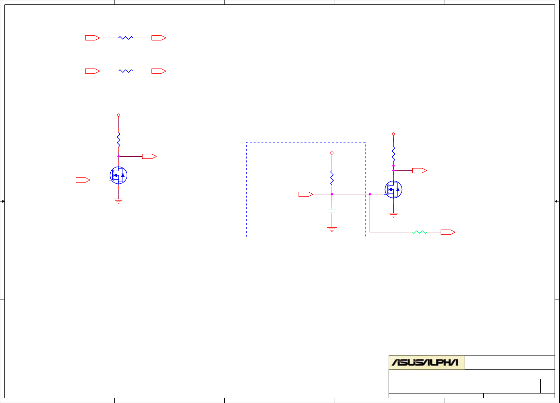Click the magenta junction at the directly-driven MOSFET's drain
This screenshot has height=403, width=560.
pos(118,156)
